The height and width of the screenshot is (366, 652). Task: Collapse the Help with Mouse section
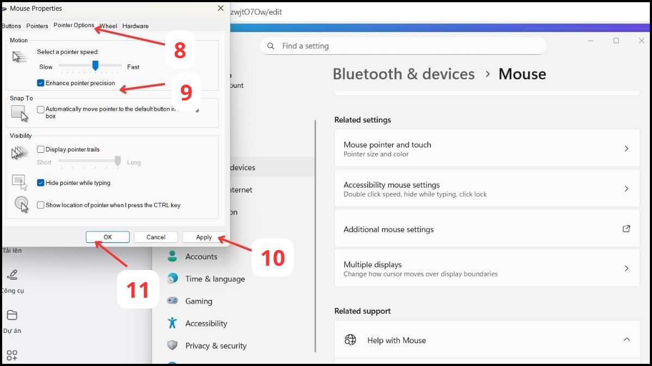point(627,340)
